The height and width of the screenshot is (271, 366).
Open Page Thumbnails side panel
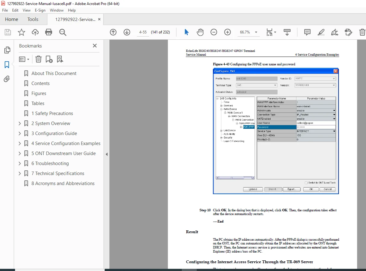click(7, 50)
